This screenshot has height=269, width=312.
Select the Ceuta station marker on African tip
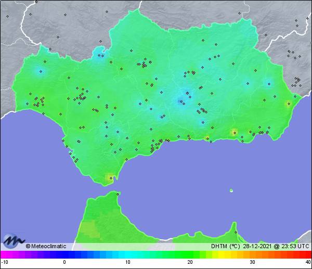pos(118,194)
